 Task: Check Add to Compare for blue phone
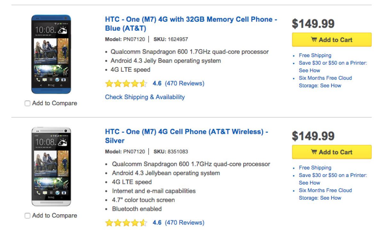click(x=28, y=103)
